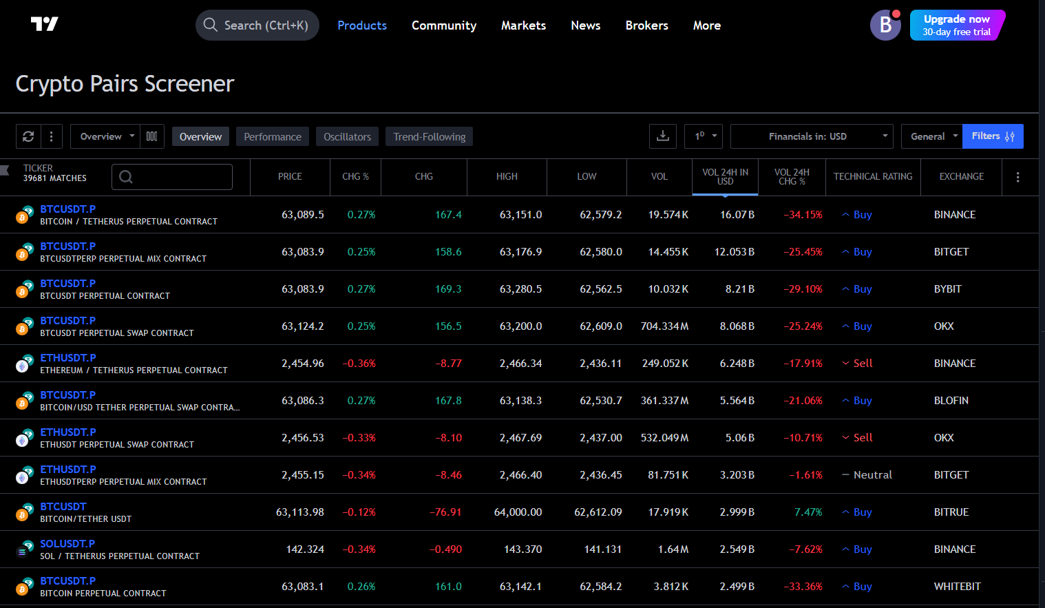Click the user profile avatar B
The height and width of the screenshot is (608, 1045).
[x=885, y=25]
